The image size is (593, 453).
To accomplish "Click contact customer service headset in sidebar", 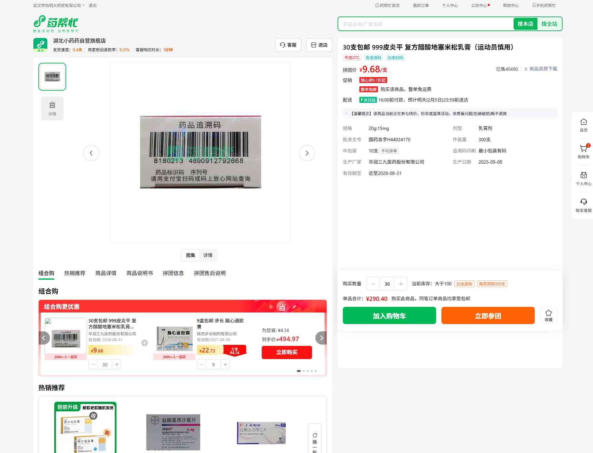I will pos(583,202).
